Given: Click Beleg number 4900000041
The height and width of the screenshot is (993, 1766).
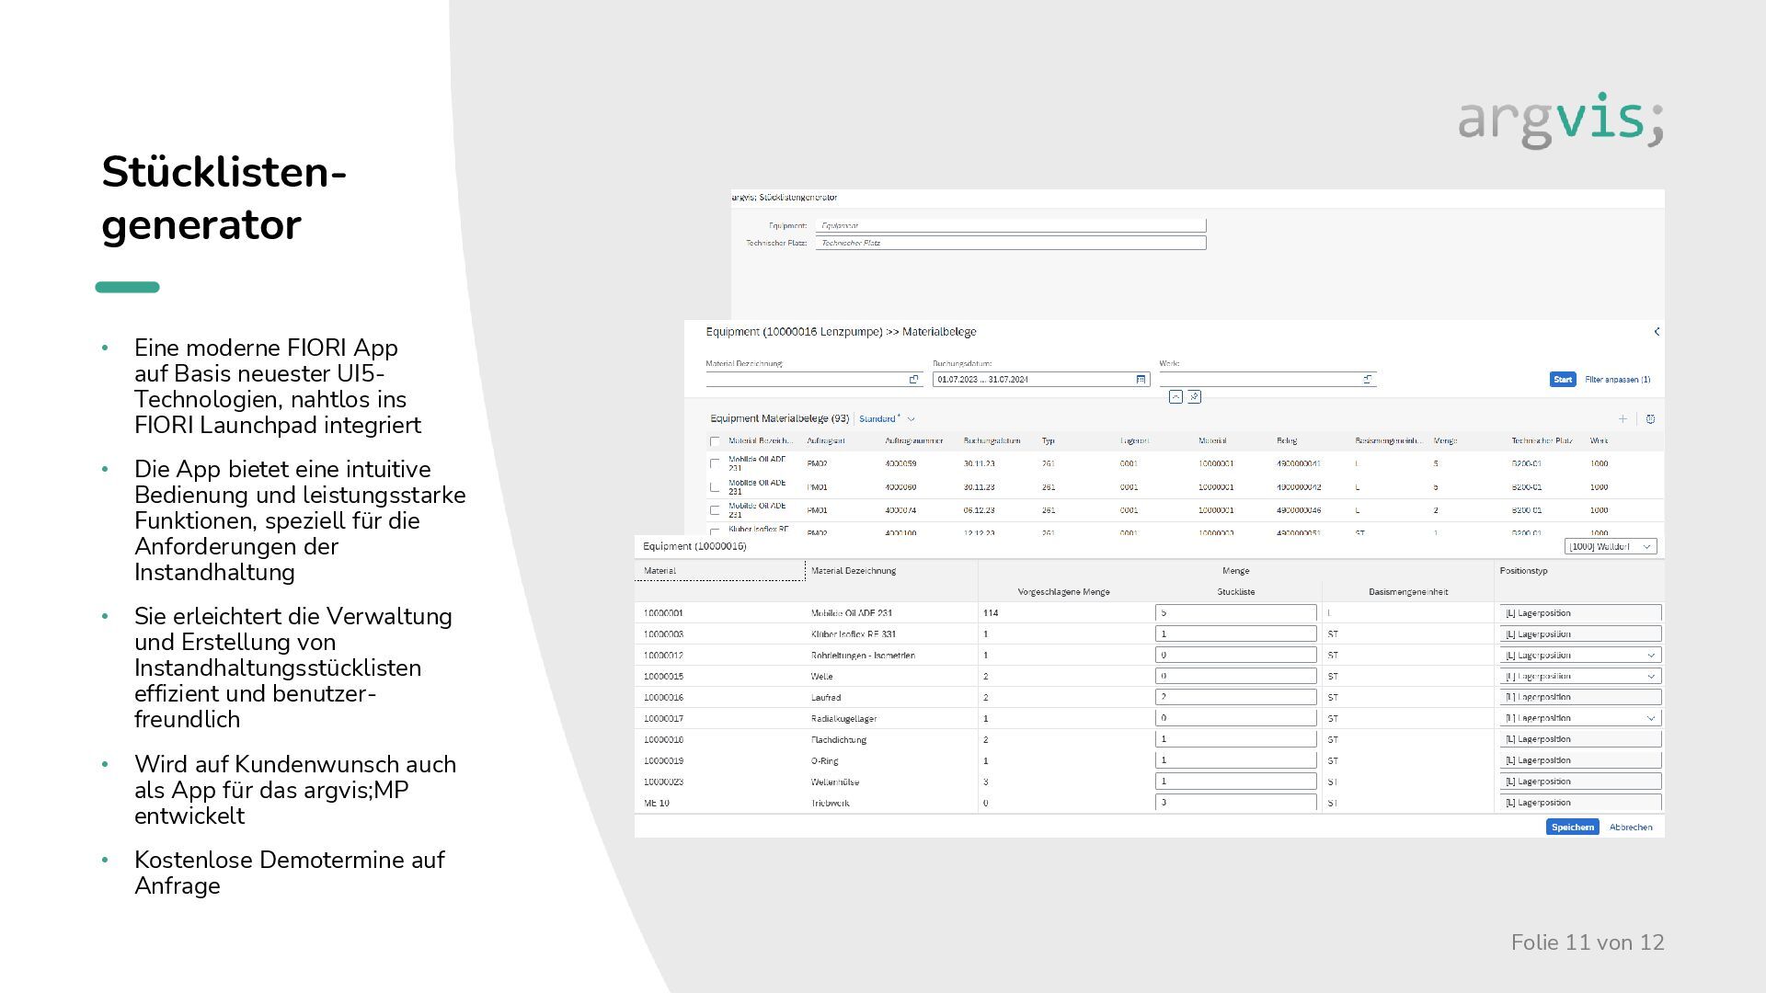Looking at the screenshot, I should (x=1299, y=464).
